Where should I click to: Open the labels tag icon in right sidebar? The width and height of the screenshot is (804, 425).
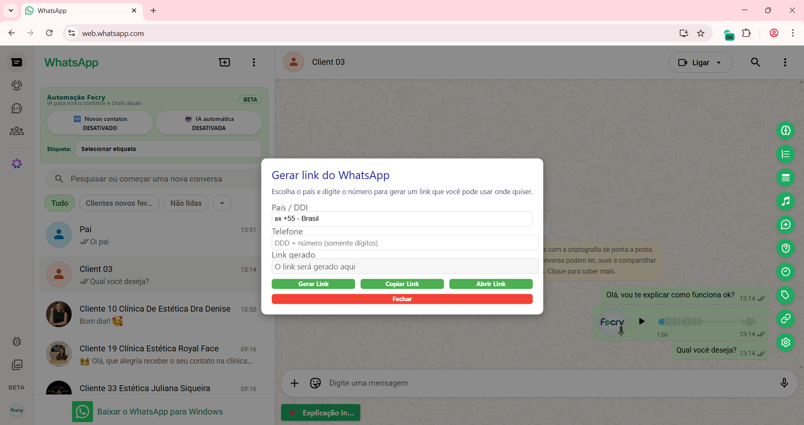pos(786,296)
